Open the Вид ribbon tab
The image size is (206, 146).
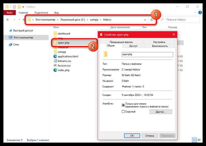(x=56, y=13)
